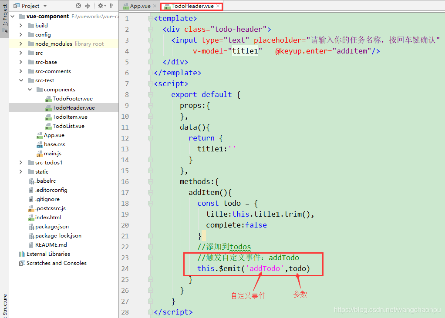This screenshot has height=318, width=445.
Task: Click 'complete:false' on line 20
Action: click(236, 225)
